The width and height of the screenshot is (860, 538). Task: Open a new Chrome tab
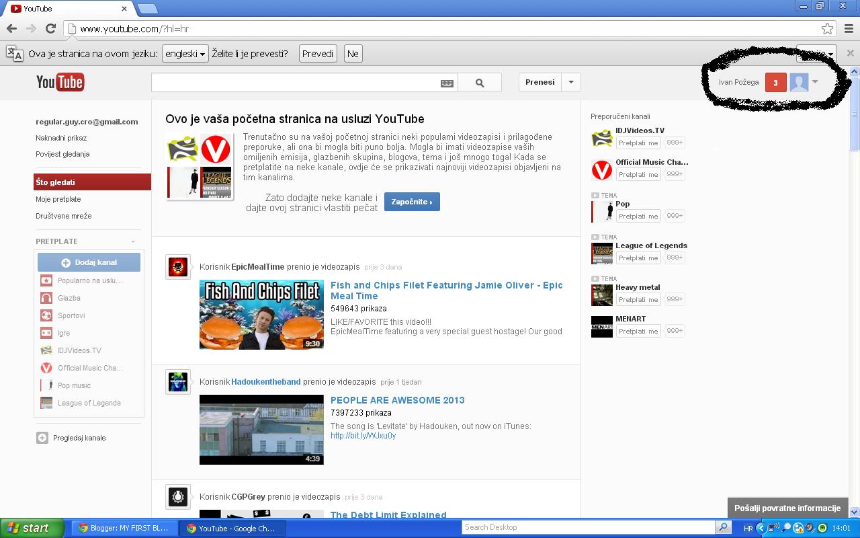coord(147,9)
